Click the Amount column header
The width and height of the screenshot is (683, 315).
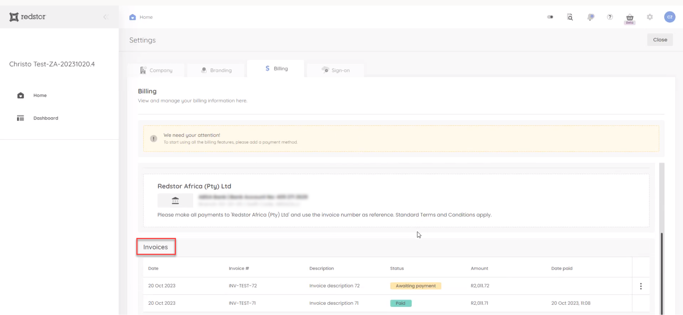coord(479,269)
